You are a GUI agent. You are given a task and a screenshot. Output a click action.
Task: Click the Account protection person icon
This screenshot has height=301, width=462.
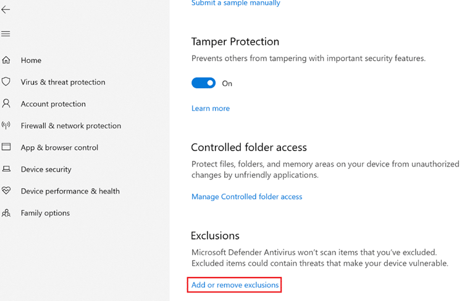6,104
